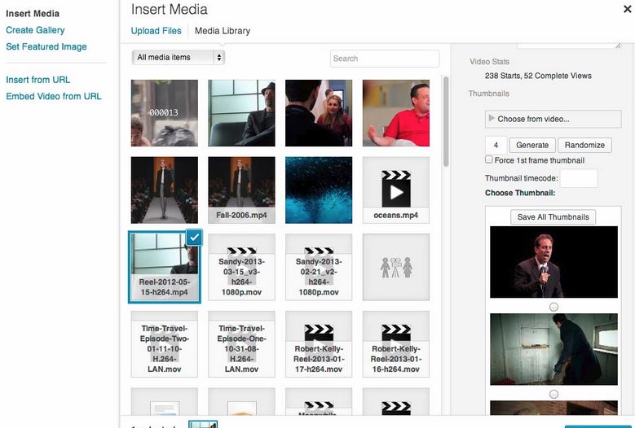Select Robert-Kelly-Reel-2013-01-16-h264.mov item
The image size is (635, 428).
[x=395, y=344]
